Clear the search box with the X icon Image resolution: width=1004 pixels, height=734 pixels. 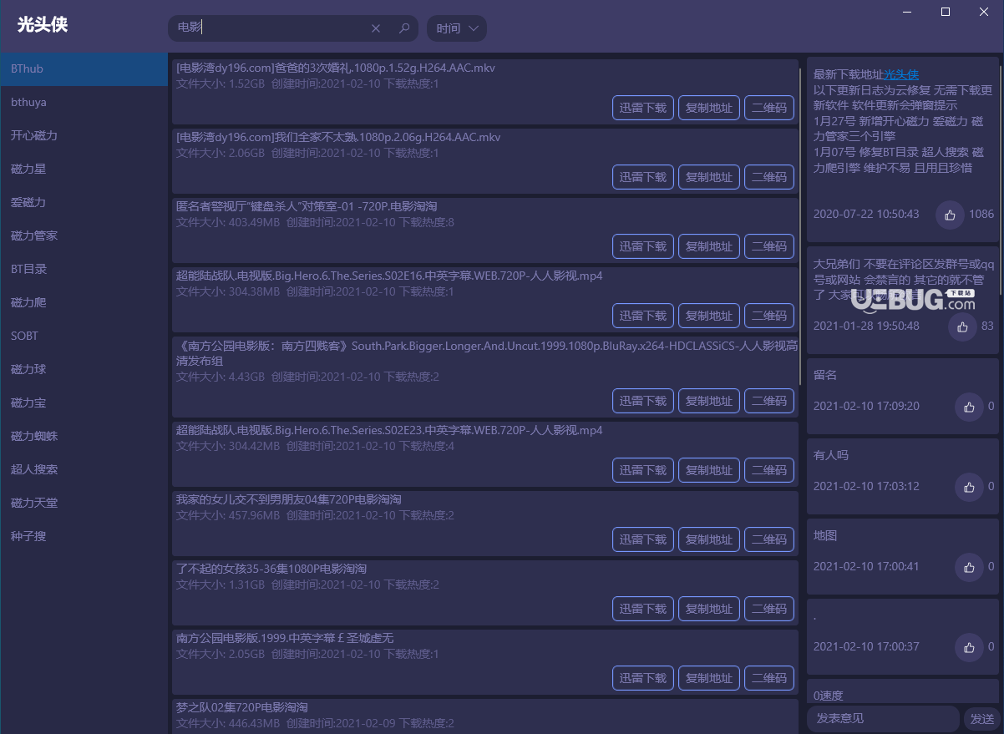click(x=376, y=28)
